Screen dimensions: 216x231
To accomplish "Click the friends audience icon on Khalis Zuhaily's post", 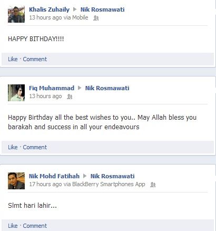I will pyautogui.click(x=96, y=18).
